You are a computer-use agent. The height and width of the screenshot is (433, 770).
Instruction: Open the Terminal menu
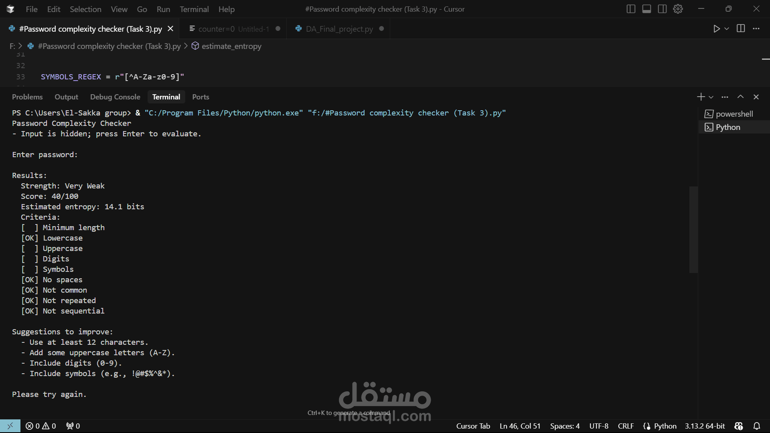pos(194,9)
